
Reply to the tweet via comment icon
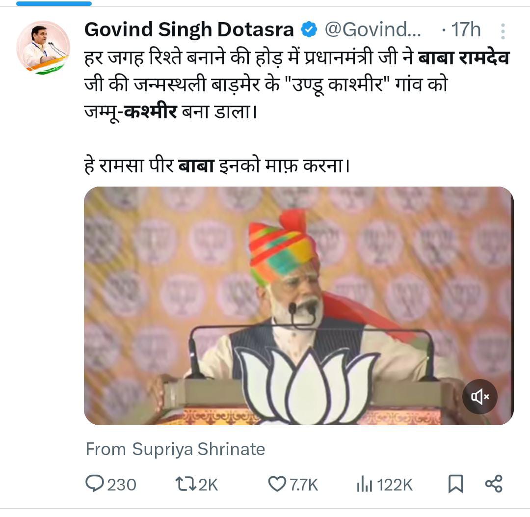[94, 484]
